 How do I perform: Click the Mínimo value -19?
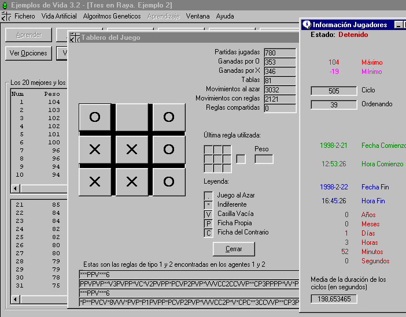click(x=334, y=72)
